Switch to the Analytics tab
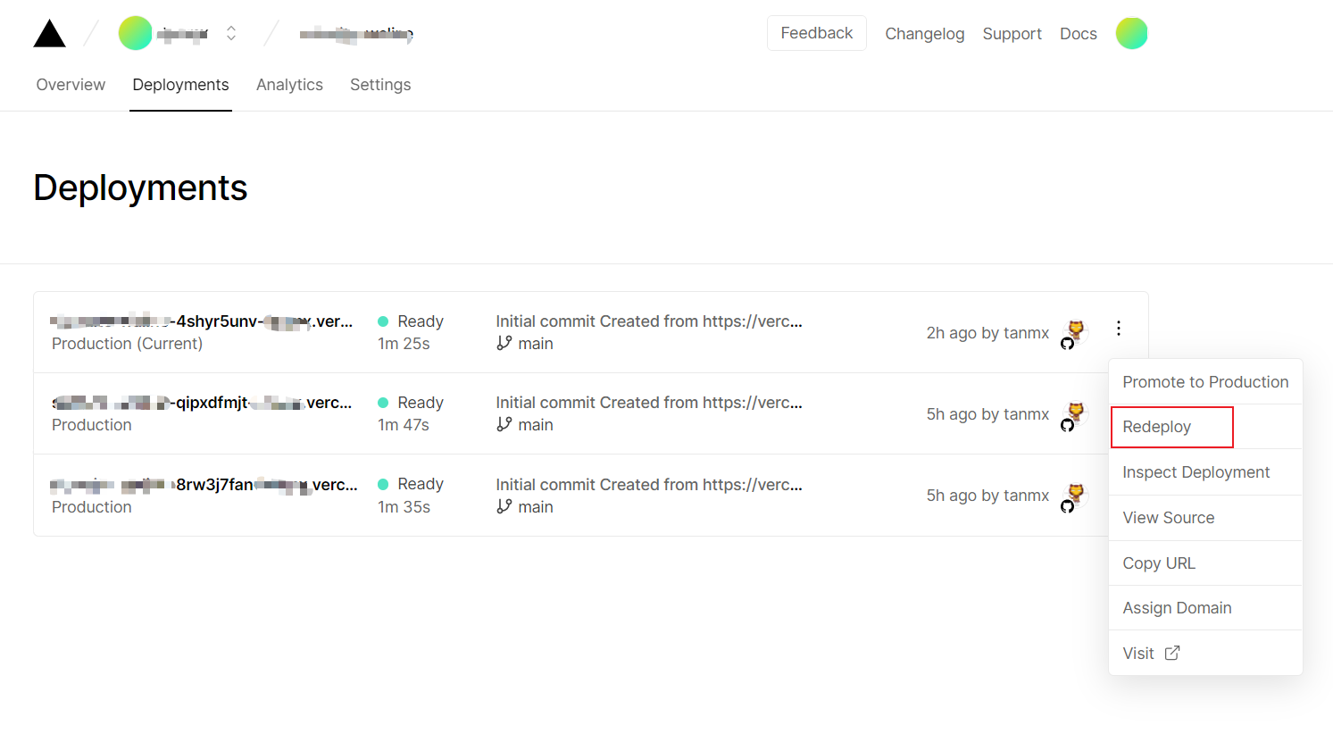 (x=289, y=85)
